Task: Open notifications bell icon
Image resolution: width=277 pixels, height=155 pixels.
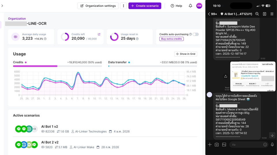Action: pyautogui.click(x=190, y=6)
